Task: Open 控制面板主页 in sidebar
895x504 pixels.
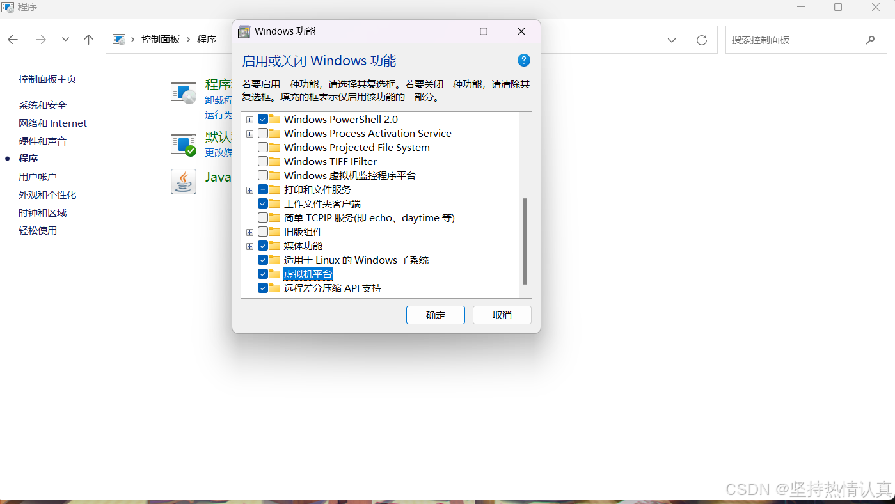Action: tap(47, 79)
